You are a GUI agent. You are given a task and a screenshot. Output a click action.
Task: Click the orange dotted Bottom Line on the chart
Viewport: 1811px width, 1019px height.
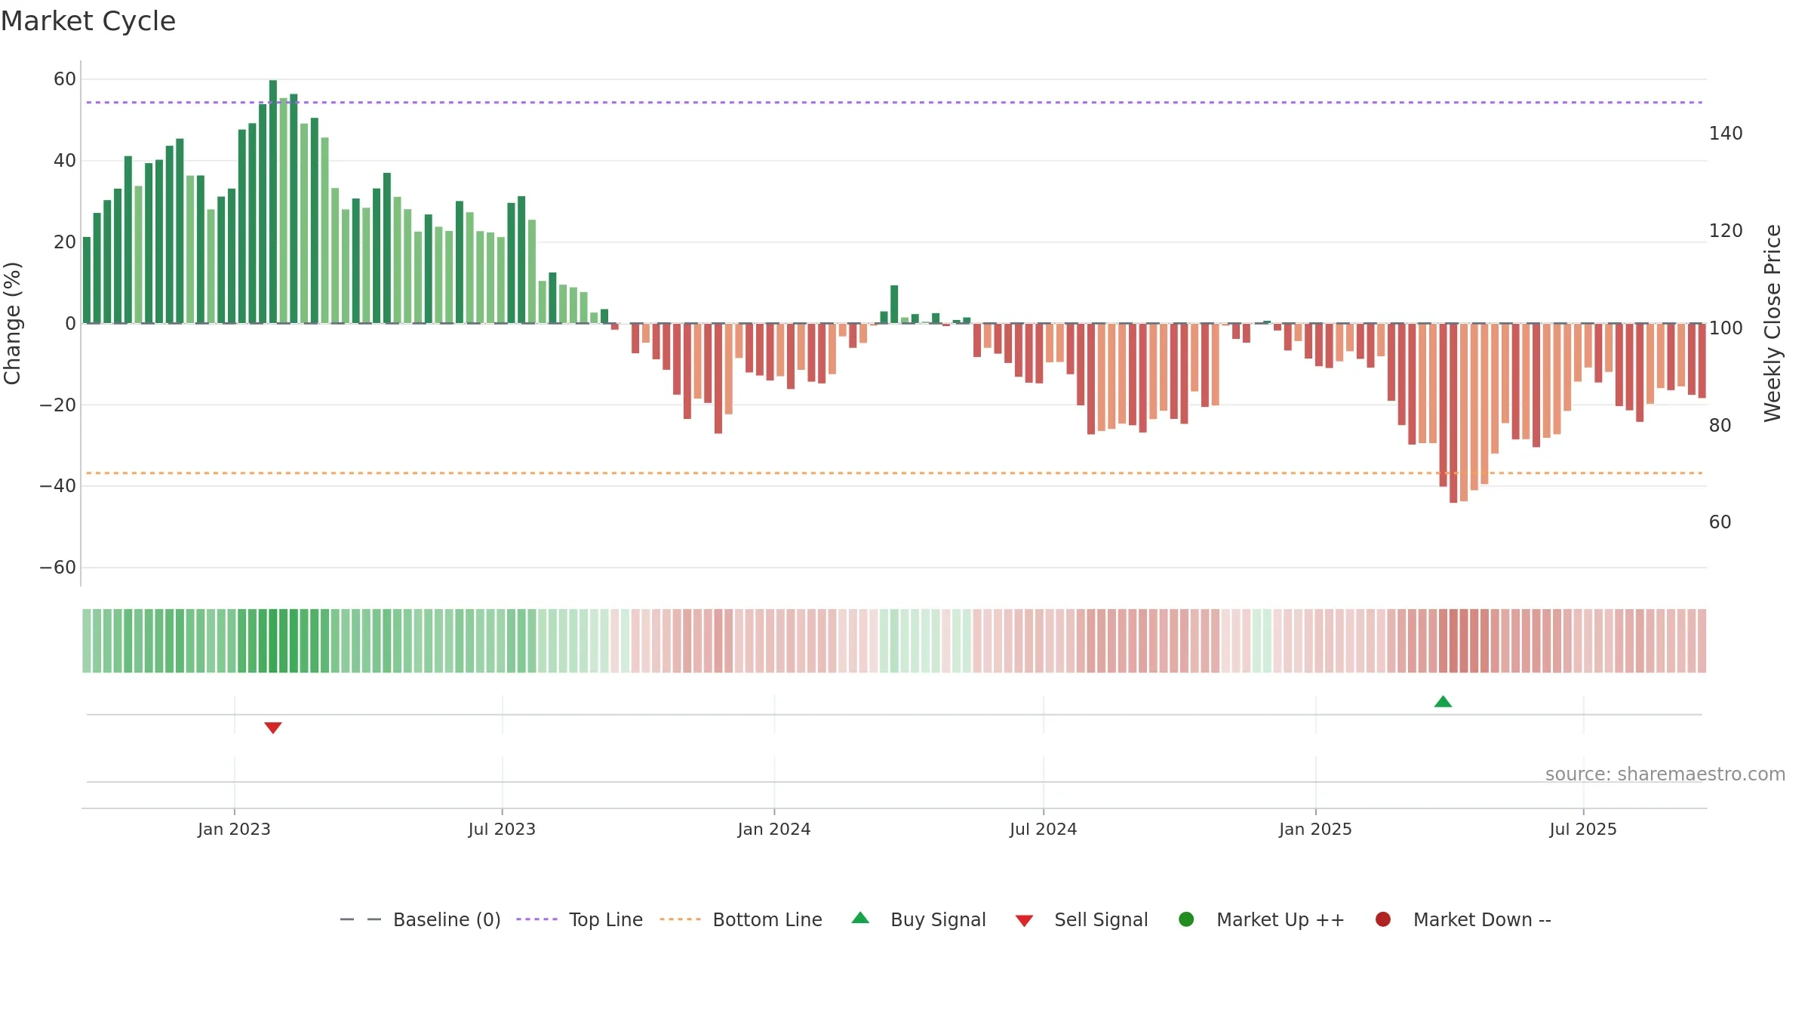894,473
